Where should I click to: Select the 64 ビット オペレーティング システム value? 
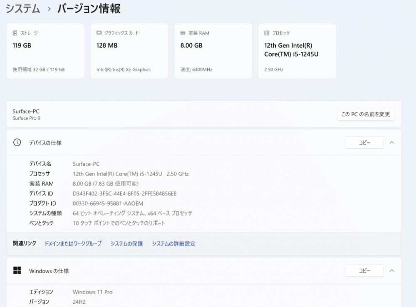tap(132, 213)
